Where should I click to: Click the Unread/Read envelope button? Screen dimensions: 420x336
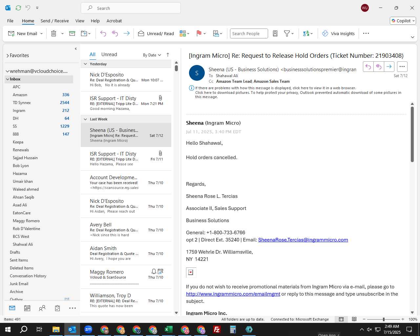click(156, 33)
